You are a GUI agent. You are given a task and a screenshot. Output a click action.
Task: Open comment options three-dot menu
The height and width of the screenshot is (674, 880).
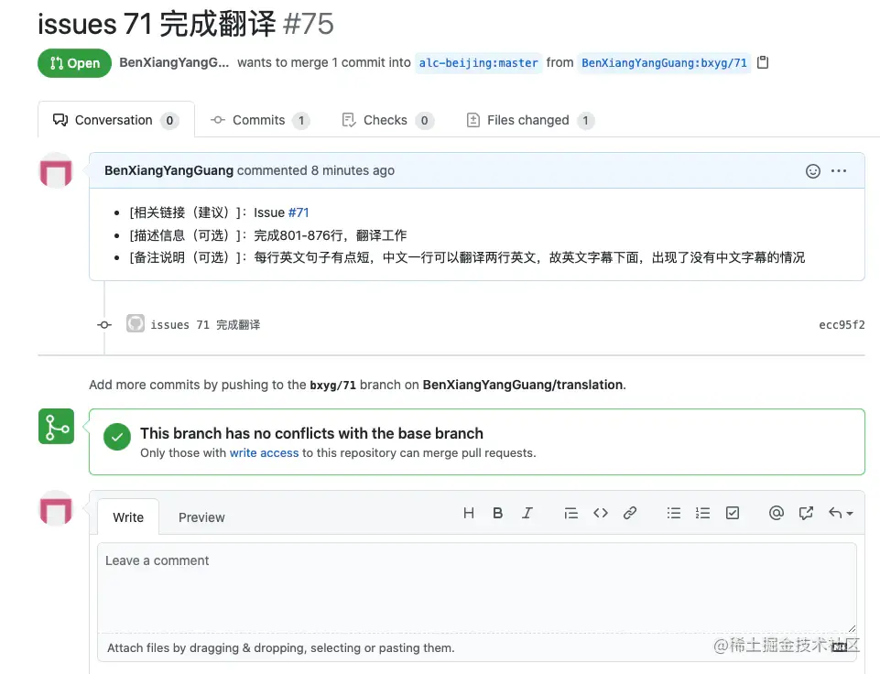point(839,170)
